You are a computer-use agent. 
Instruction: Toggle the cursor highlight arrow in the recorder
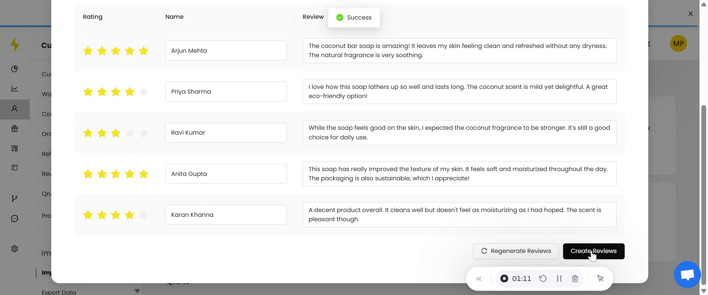pos(600,279)
